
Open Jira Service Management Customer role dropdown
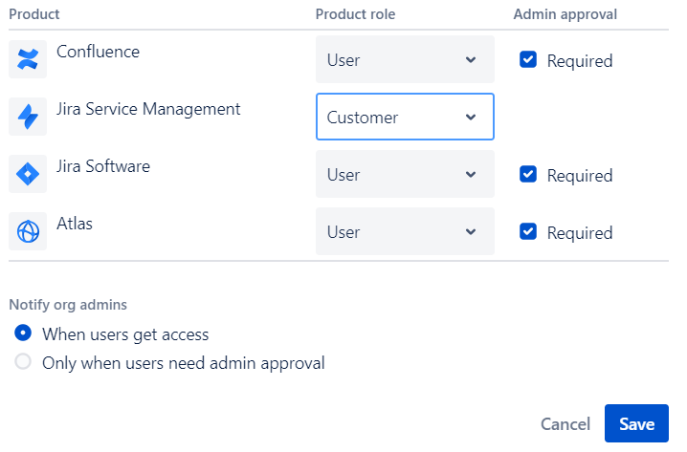tap(405, 117)
